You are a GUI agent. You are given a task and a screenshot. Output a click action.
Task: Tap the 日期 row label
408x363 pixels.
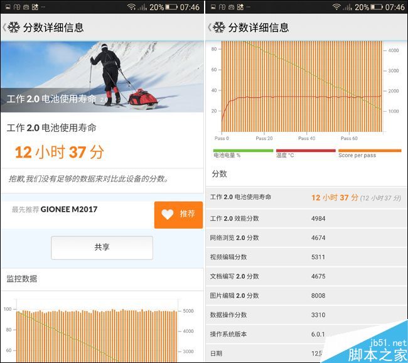tap(216, 354)
